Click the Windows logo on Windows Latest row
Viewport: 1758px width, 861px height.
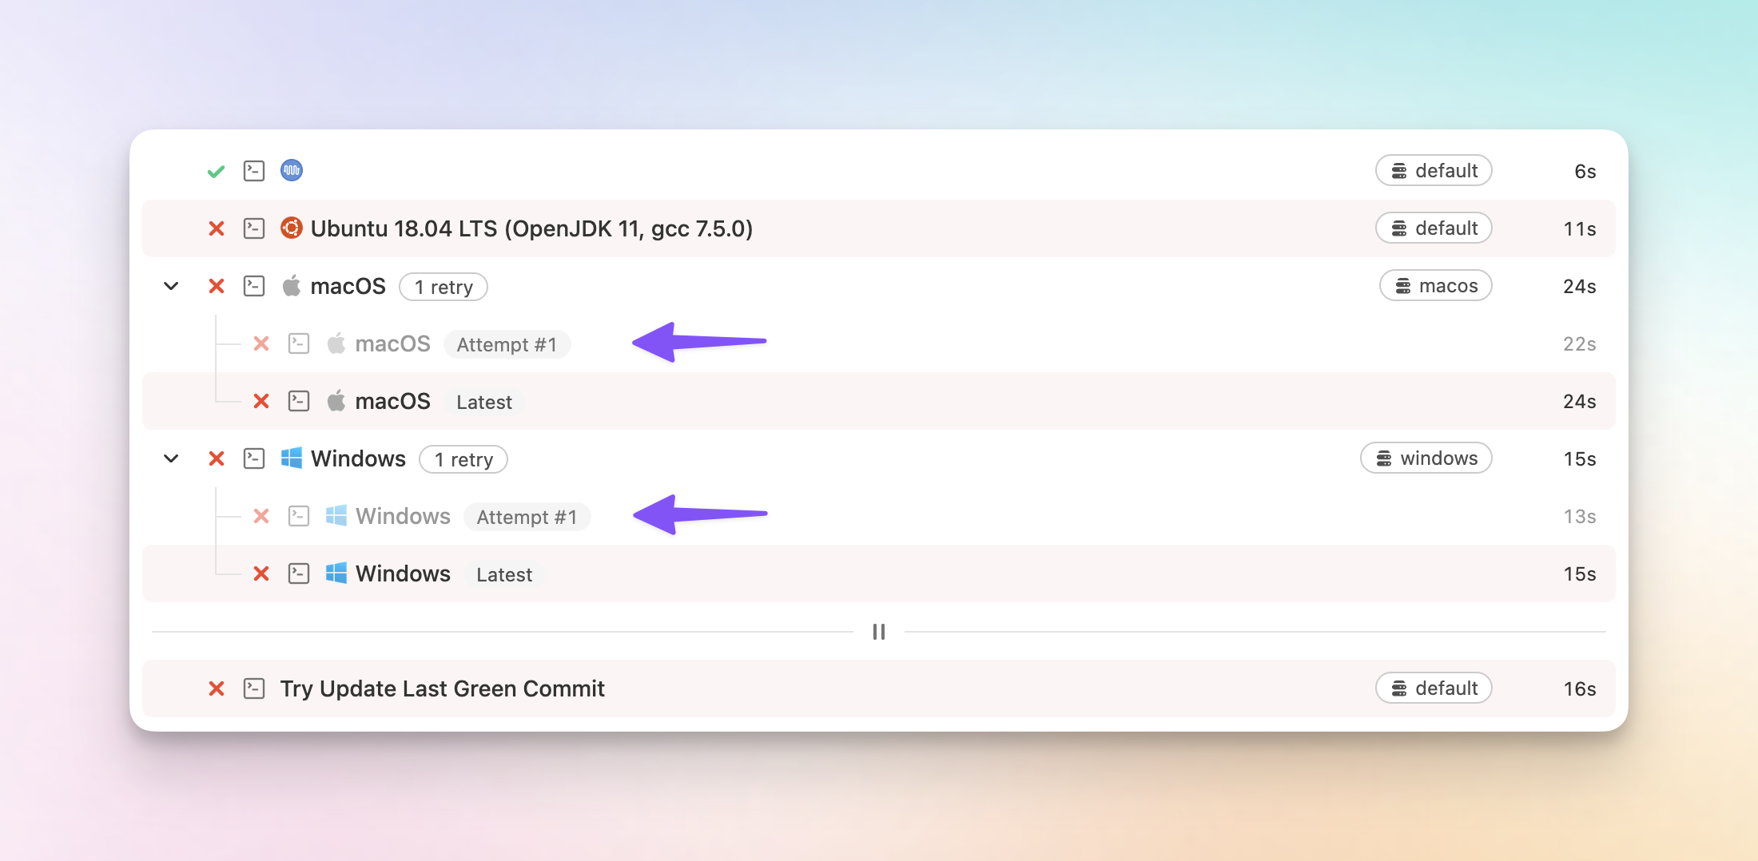(x=336, y=573)
